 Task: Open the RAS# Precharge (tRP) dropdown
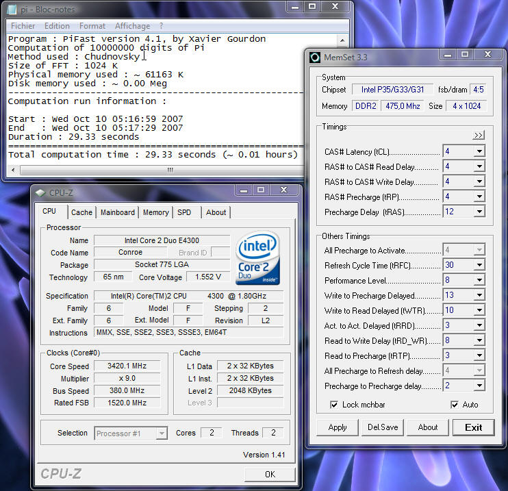click(x=479, y=197)
